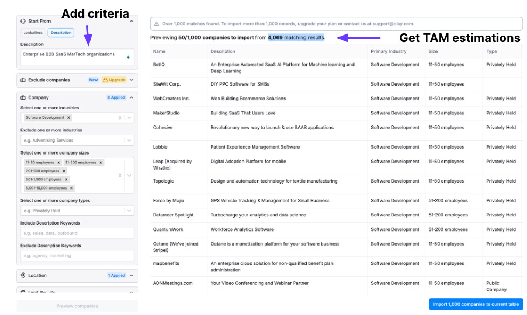This screenshot has width=527, height=315.
Task: Expand the Exclude companies section
Action: click(x=131, y=80)
